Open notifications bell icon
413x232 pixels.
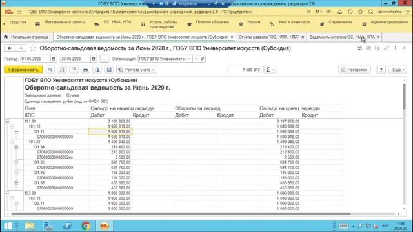point(340,12)
